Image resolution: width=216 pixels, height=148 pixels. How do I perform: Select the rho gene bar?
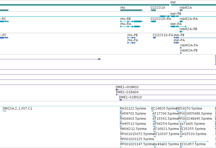131,10
